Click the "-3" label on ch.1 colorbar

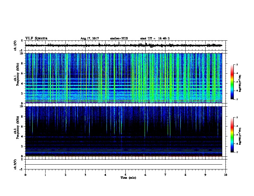coord(236,65)
